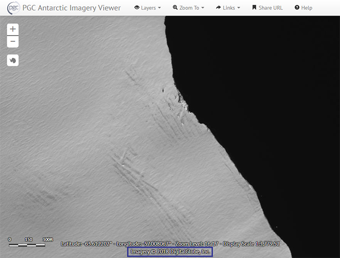Click the Latitude -63.612202° readout
This screenshot has width=340, height=258.
[x=86, y=244]
